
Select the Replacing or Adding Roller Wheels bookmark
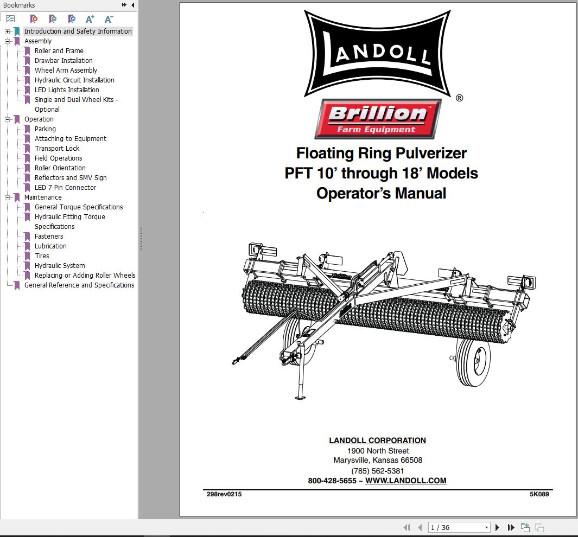(84, 275)
